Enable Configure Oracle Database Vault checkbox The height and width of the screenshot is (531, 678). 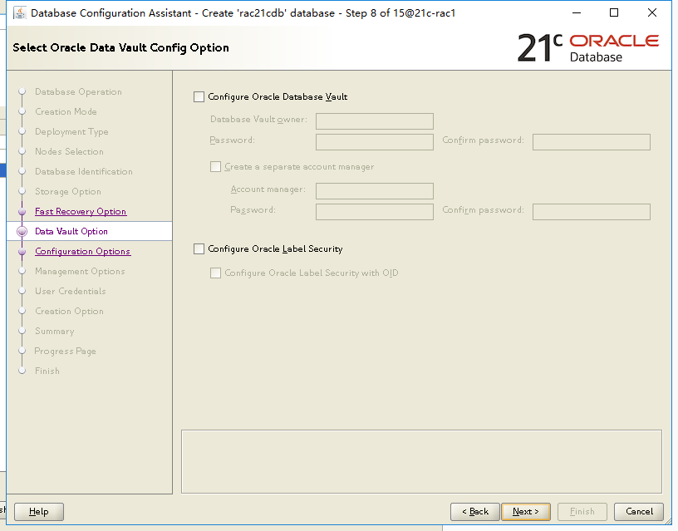point(199,97)
